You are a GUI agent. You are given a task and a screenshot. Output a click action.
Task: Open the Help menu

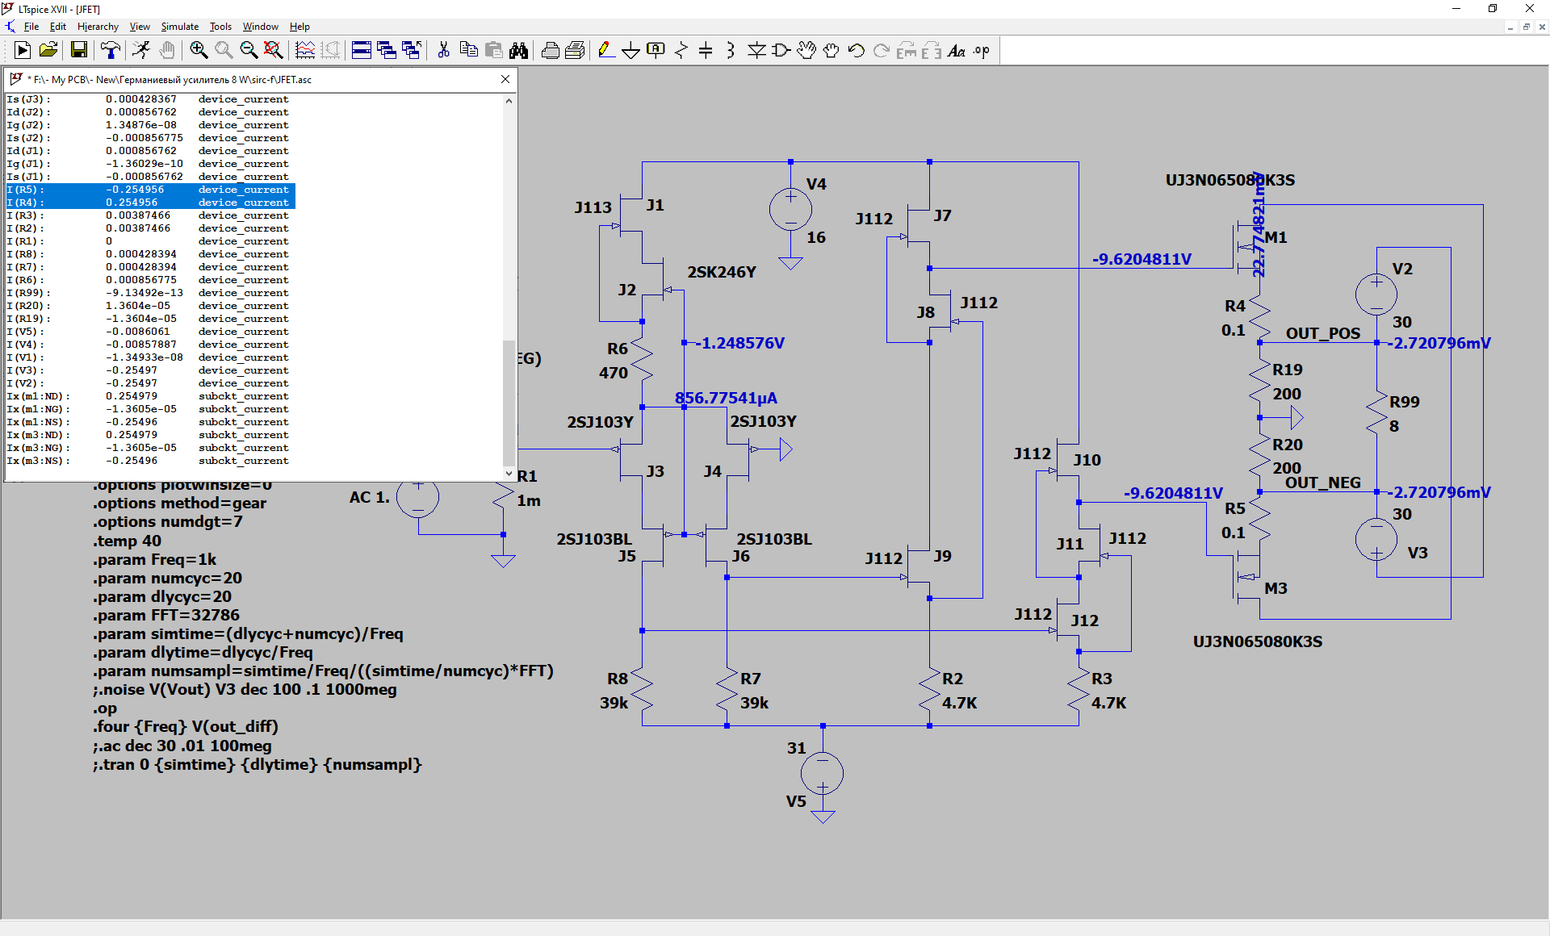300,27
